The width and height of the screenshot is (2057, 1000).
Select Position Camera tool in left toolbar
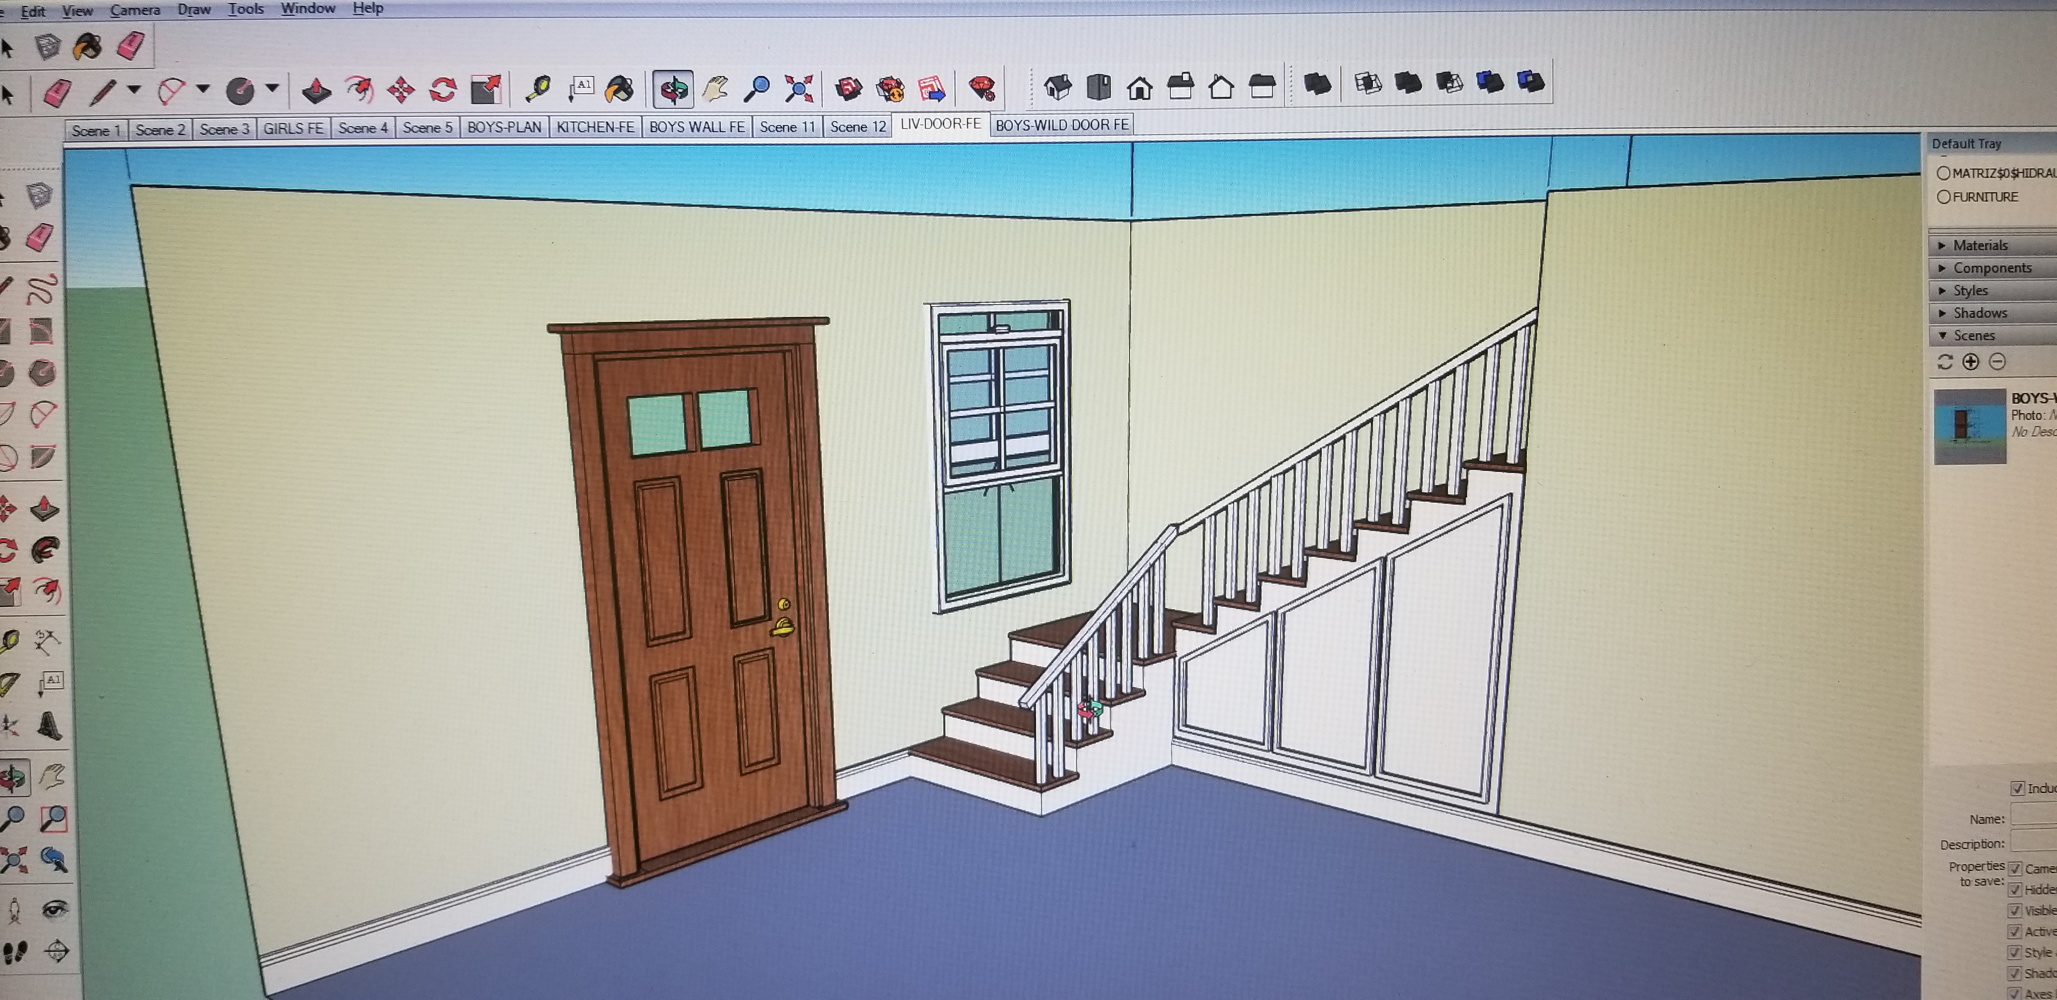14,911
